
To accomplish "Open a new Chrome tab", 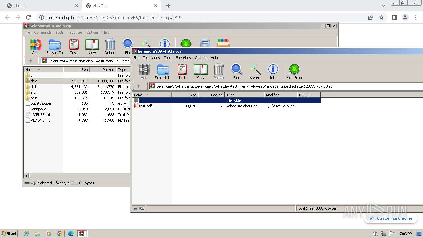I will 168,6.
